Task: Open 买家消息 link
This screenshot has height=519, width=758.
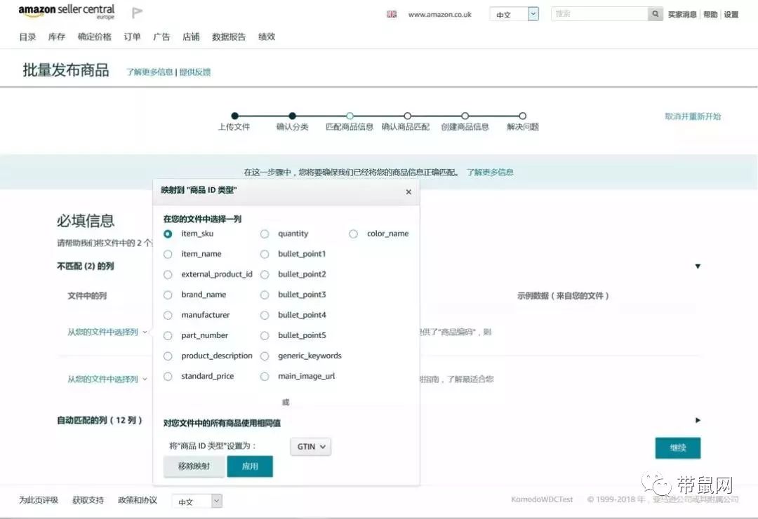Action: pos(682,15)
